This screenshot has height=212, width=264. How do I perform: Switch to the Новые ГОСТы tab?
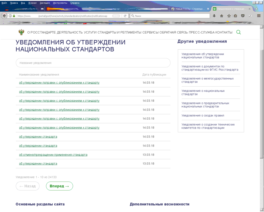pyautogui.click(x=190, y=9)
